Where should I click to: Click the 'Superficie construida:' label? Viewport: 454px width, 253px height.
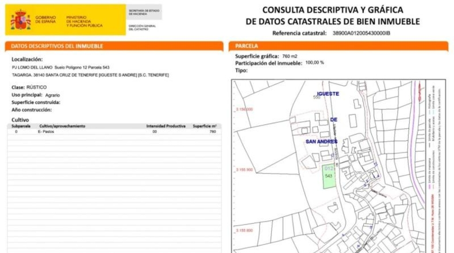pyautogui.click(x=36, y=102)
